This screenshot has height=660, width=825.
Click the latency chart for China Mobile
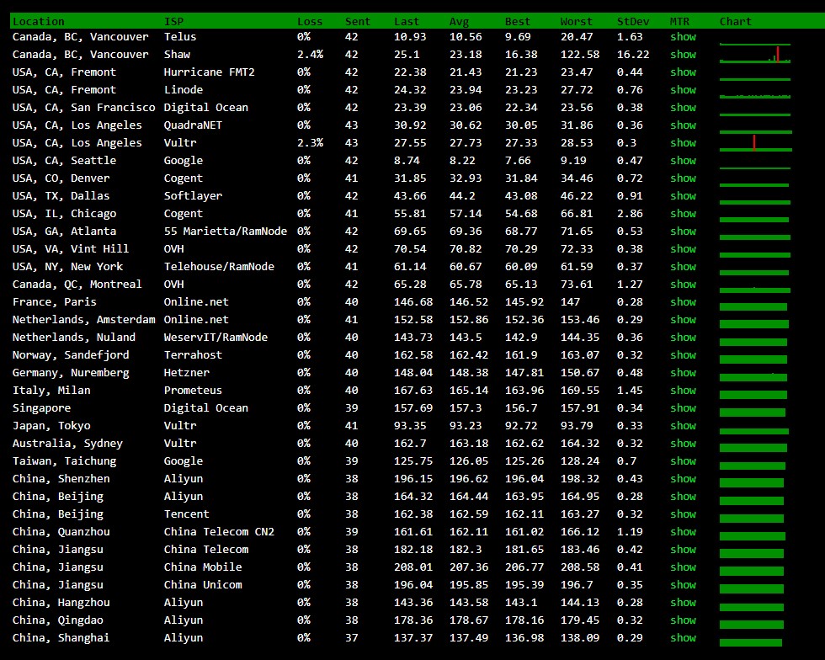point(751,571)
